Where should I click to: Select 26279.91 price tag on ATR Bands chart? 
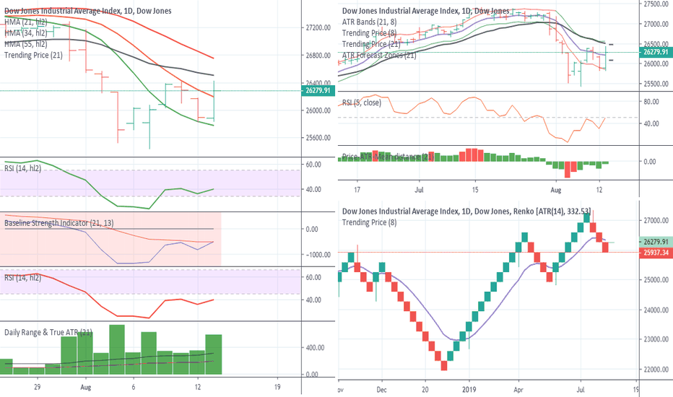656,53
